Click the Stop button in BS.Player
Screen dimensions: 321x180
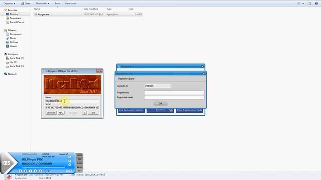pyautogui.click(x=26, y=171)
